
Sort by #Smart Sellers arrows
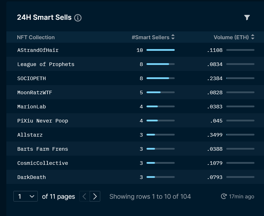[173, 37]
